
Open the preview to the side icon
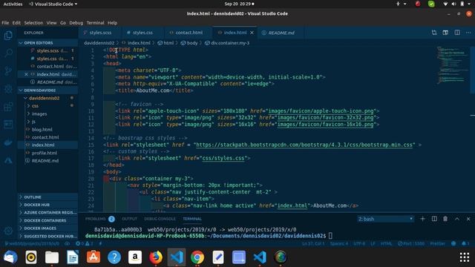(x=445, y=33)
